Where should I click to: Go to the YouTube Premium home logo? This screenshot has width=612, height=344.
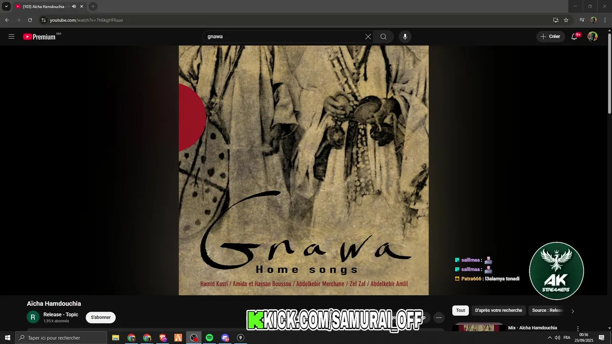[39, 37]
